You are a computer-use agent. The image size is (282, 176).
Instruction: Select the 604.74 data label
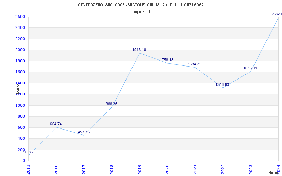coord(56,124)
